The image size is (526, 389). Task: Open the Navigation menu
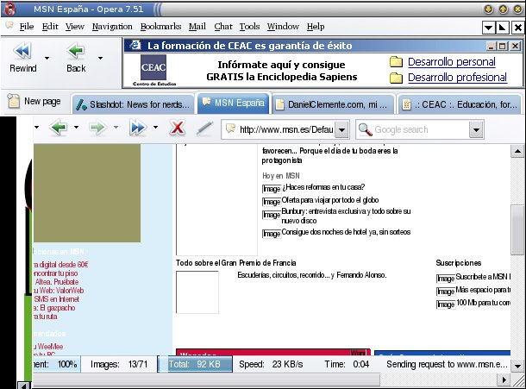click(112, 27)
